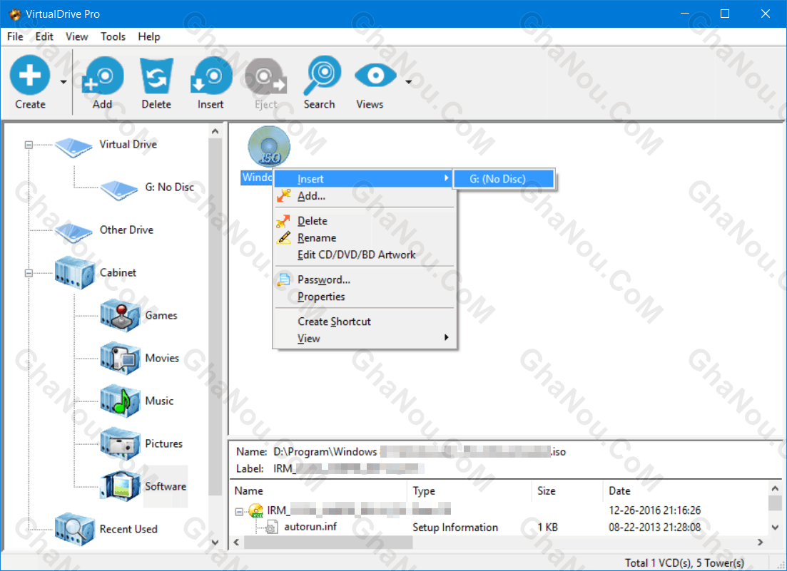
Task: Click tree panel scroll up arrow
Action: (x=215, y=131)
